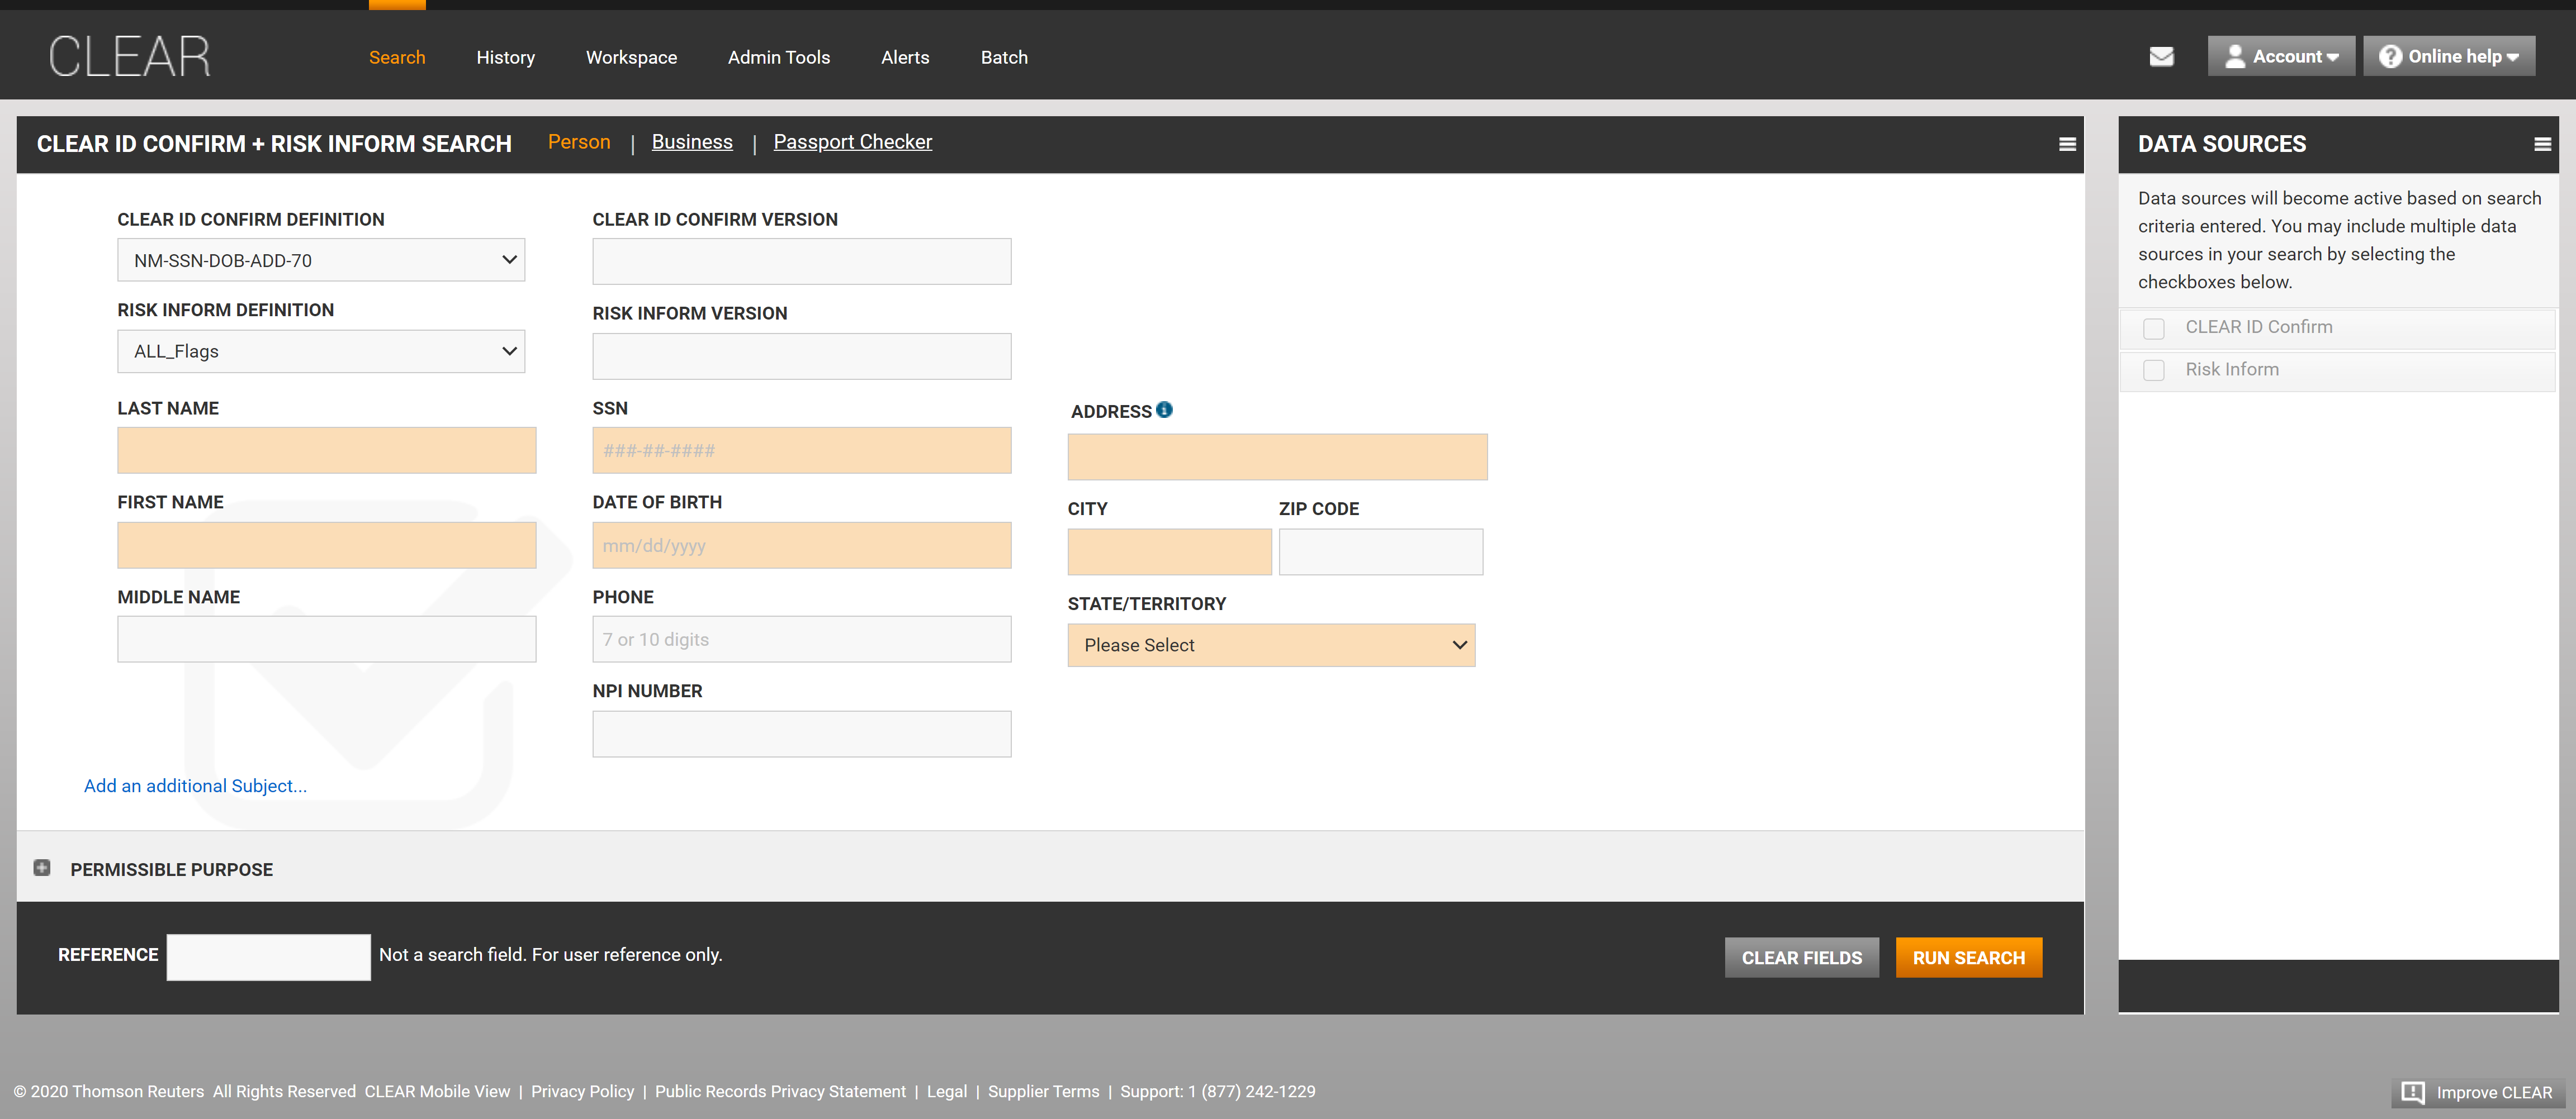Open the Admin Tools tab
Image resolution: width=2576 pixels, height=1119 pixels.
pos(779,57)
